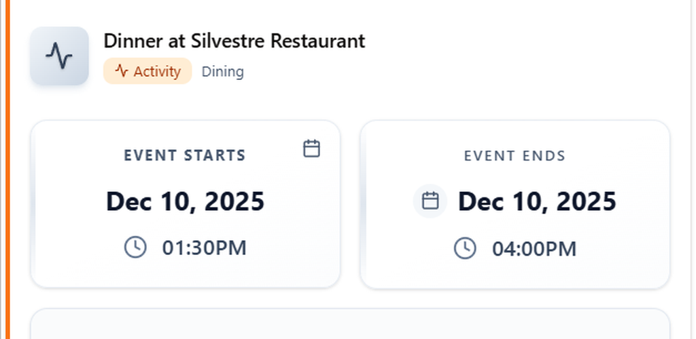Click the clock icon next to 04:00PM

(465, 248)
